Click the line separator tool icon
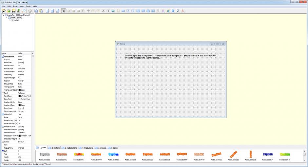Screen dimensions: 308x167 tap(88, 11)
